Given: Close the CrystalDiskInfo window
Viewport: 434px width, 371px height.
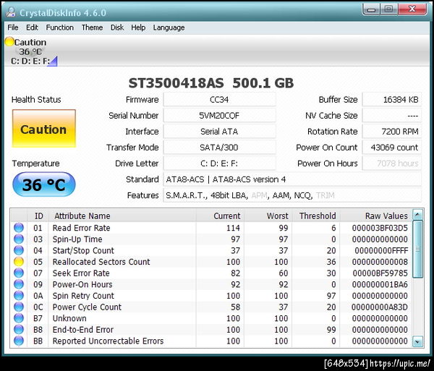Looking at the screenshot, I should coord(412,9).
